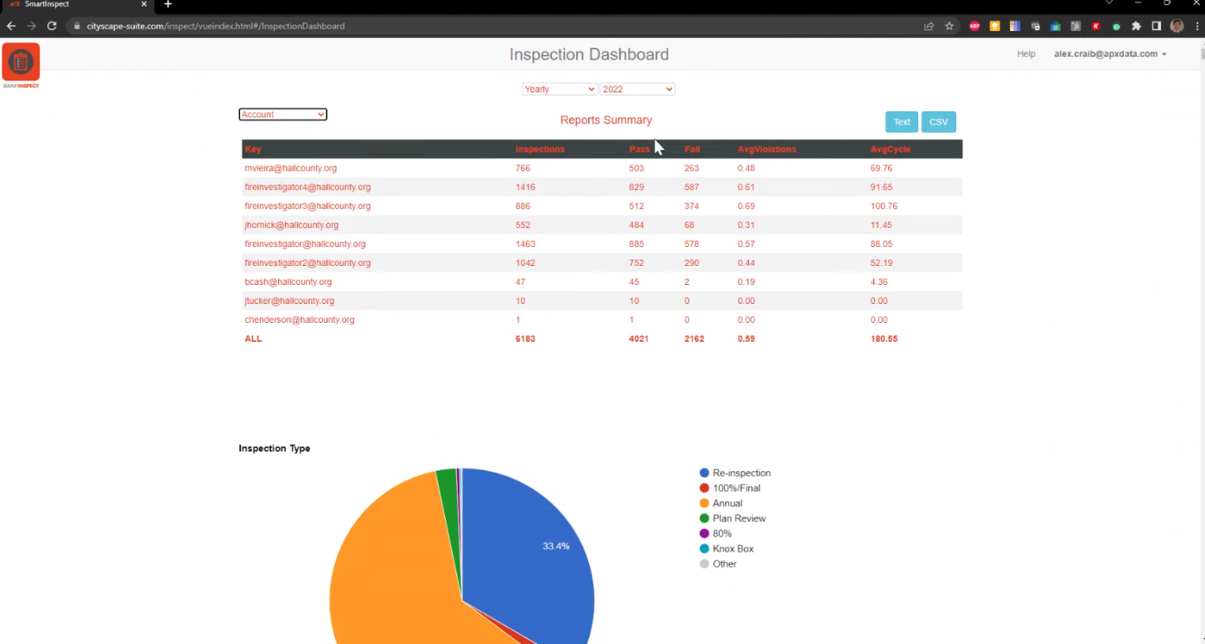Toggle the Re-inspection legend entry
Image resolution: width=1205 pixels, height=644 pixels.
click(x=735, y=472)
